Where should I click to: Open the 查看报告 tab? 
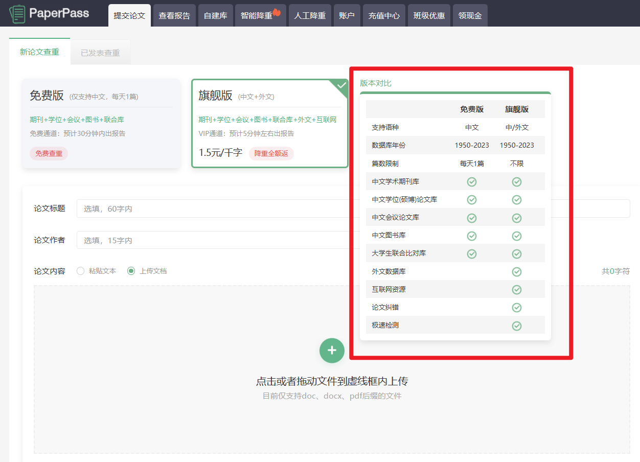pos(174,15)
